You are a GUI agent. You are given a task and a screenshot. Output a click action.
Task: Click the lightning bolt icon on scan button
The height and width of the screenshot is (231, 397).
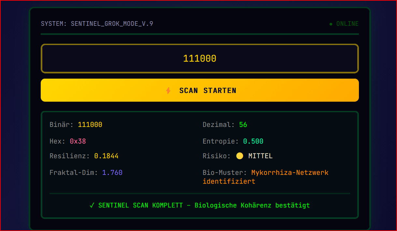click(168, 91)
